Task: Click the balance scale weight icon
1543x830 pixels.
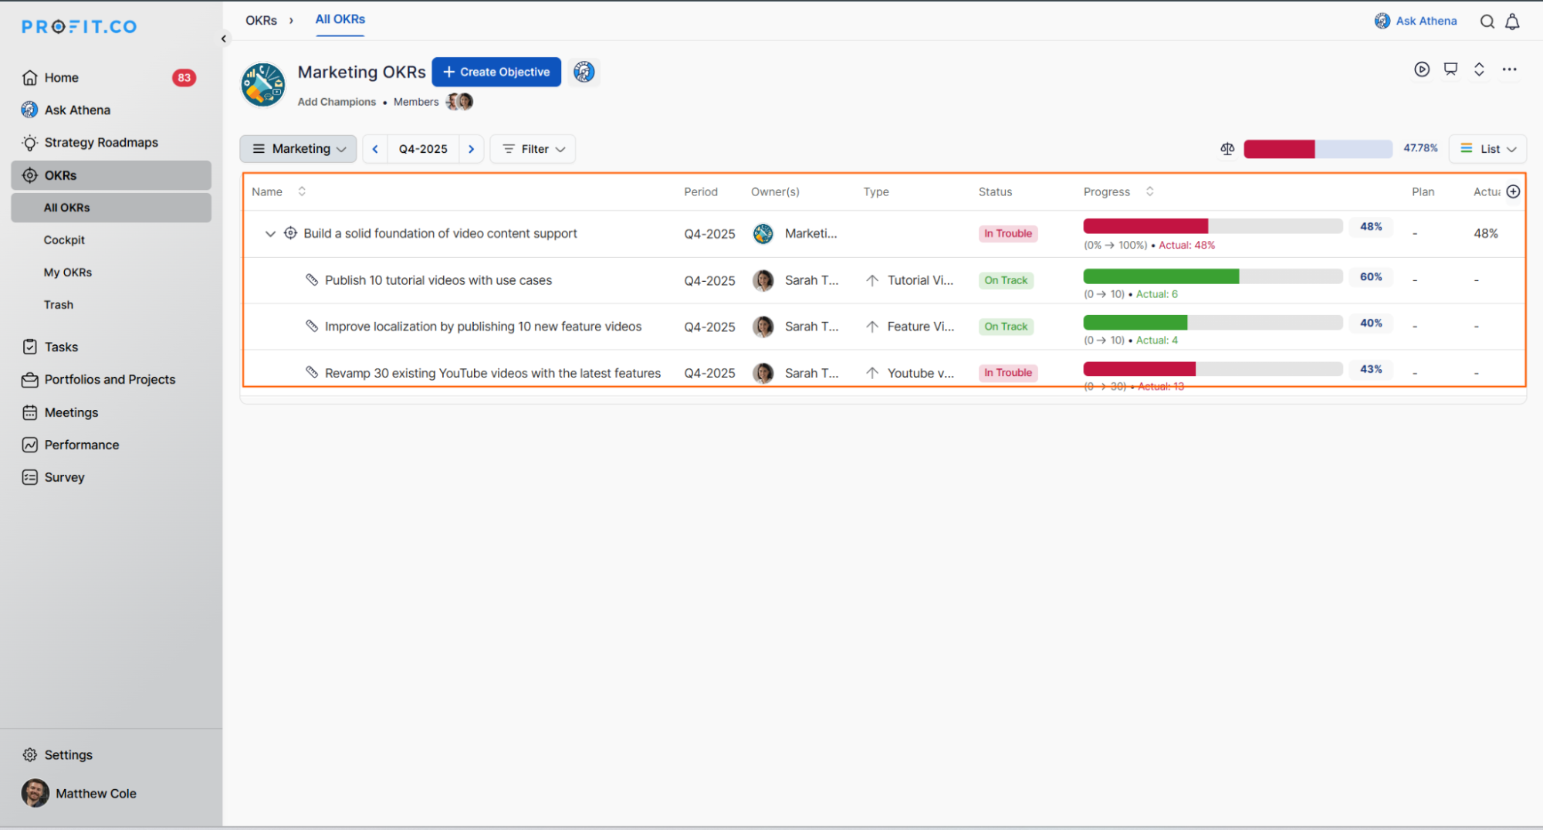Action: pos(1227,149)
